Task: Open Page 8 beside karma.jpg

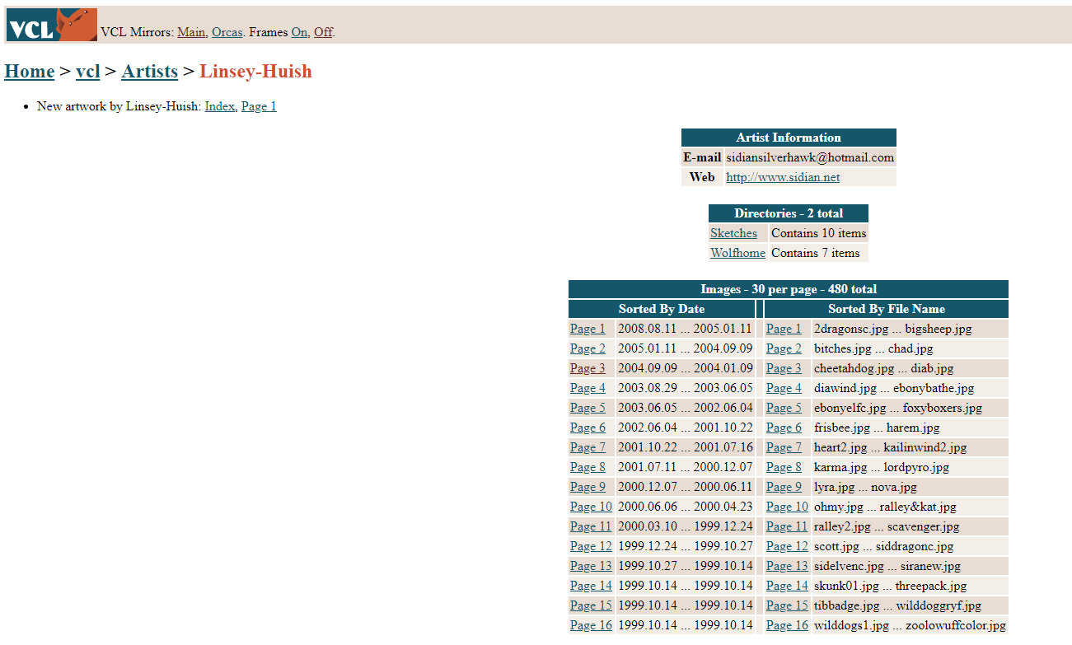Action: (784, 467)
